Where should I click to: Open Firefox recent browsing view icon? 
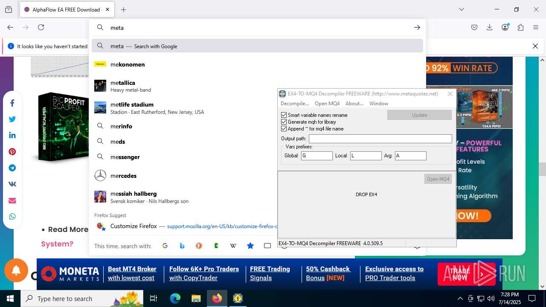(x=9, y=9)
